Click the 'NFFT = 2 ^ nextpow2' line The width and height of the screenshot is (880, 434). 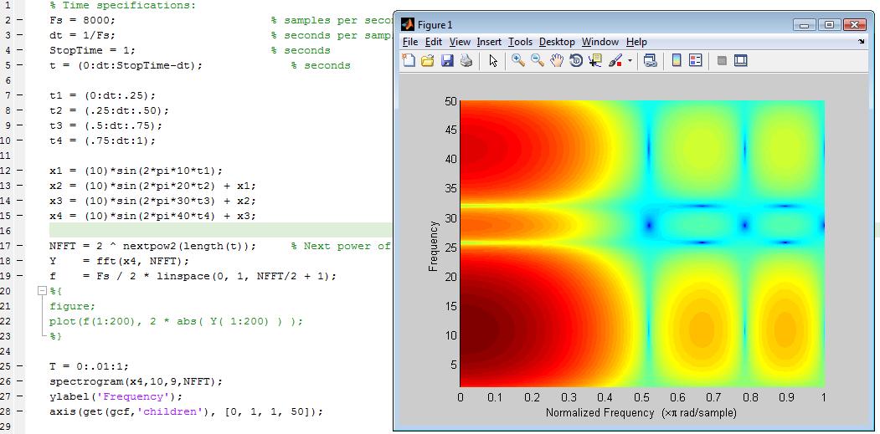click(152, 246)
